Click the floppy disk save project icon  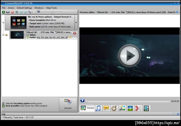coord(8,12)
